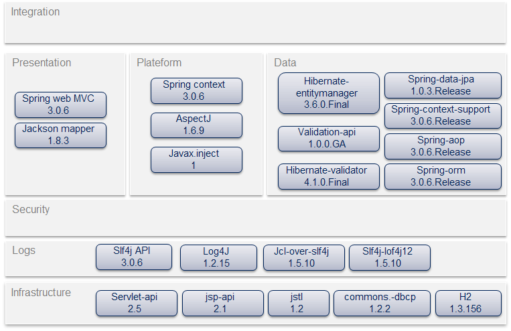Viewport: 511px width, 331px height.
Task: Select the Spring-orm 3.0.6.Release box
Action: (443, 176)
